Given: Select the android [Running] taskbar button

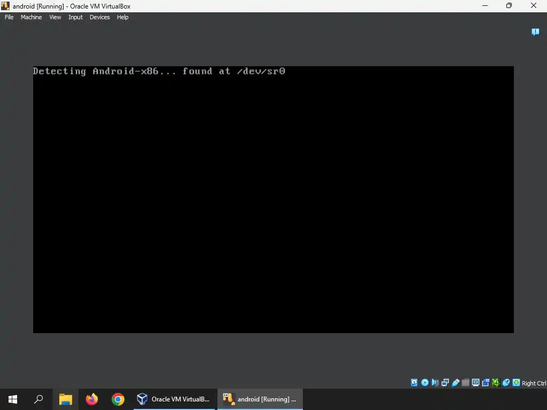Looking at the screenshot, I should click(x=260, y=399).
